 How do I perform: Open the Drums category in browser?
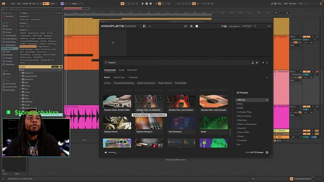[x=9, y=32]
